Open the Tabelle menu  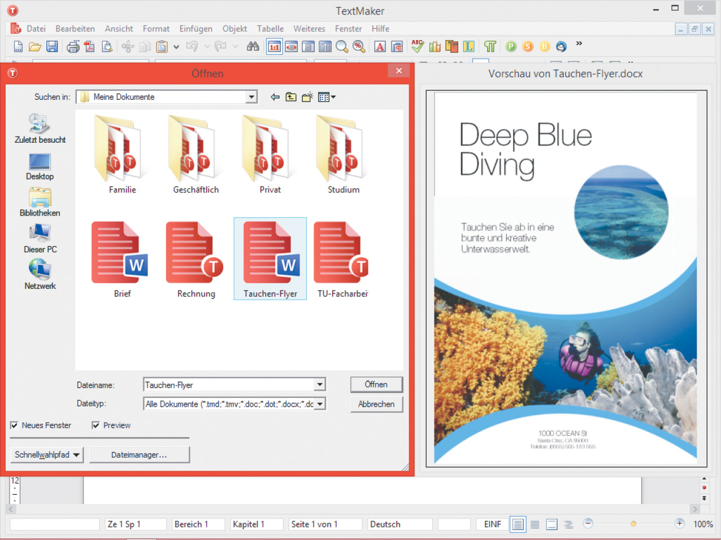pos(270,29)
